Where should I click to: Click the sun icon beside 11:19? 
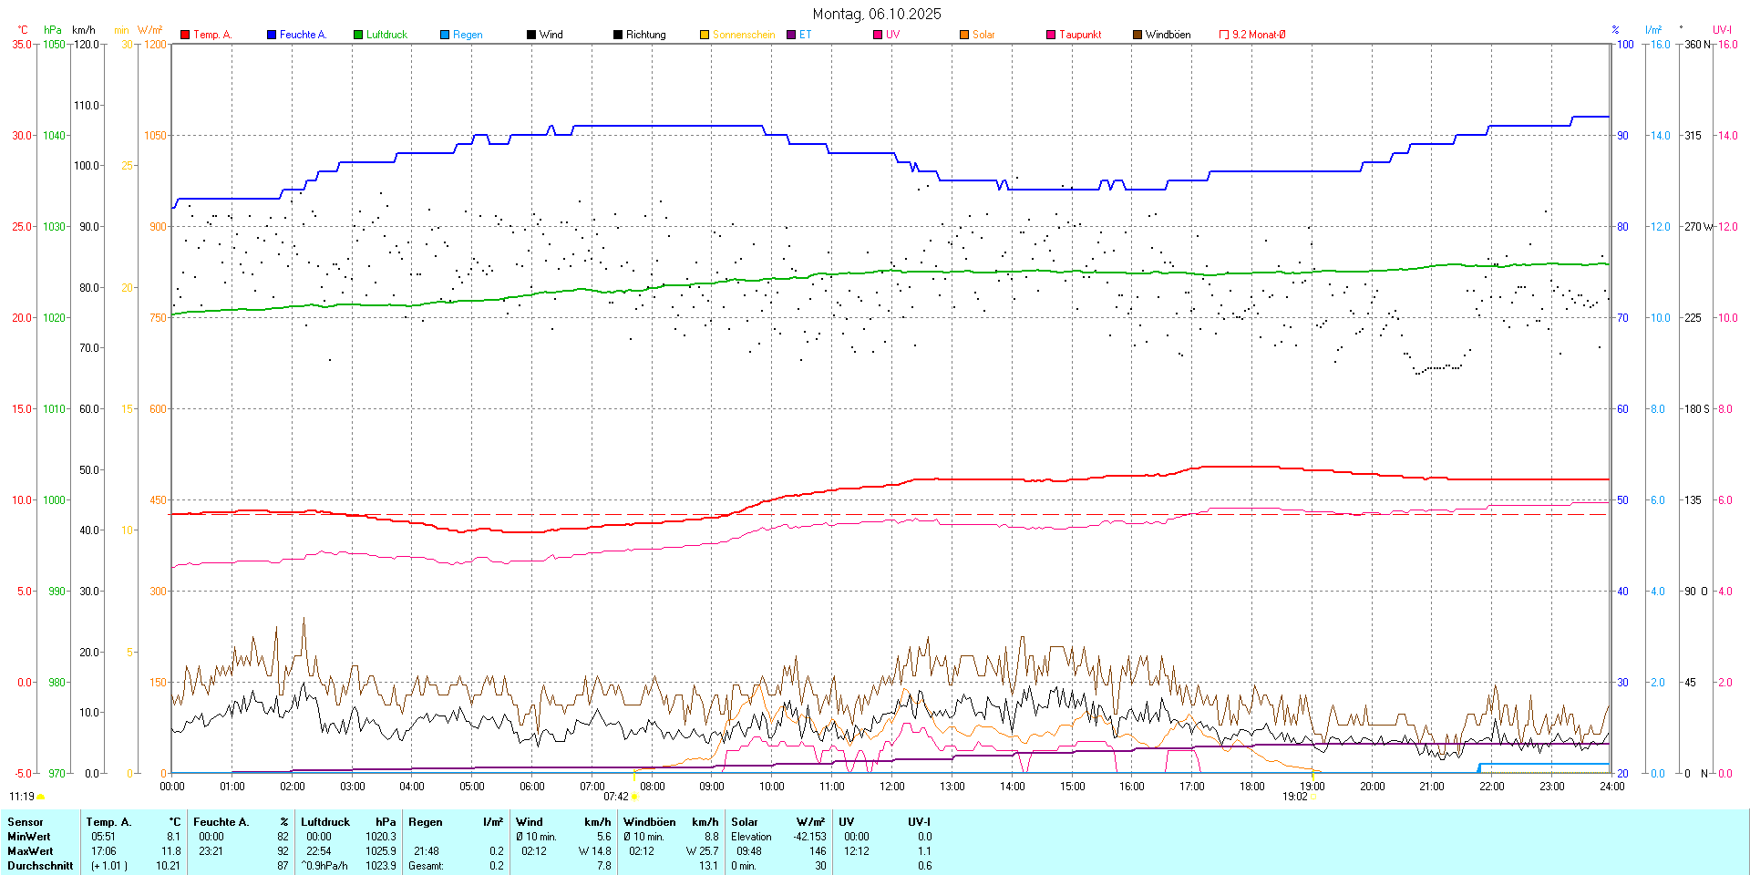(40, 797)
